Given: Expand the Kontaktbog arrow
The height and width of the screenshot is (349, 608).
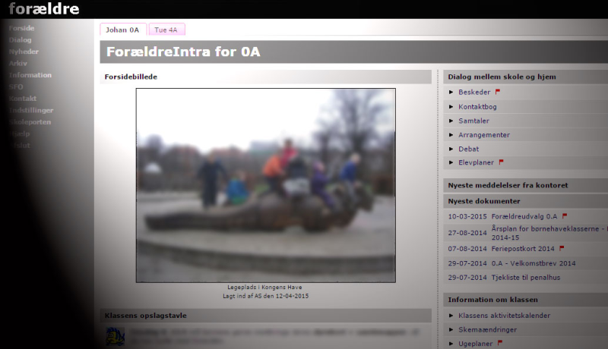Looking at the screenshot, I should pyautogui.click(x=451, y=107).
